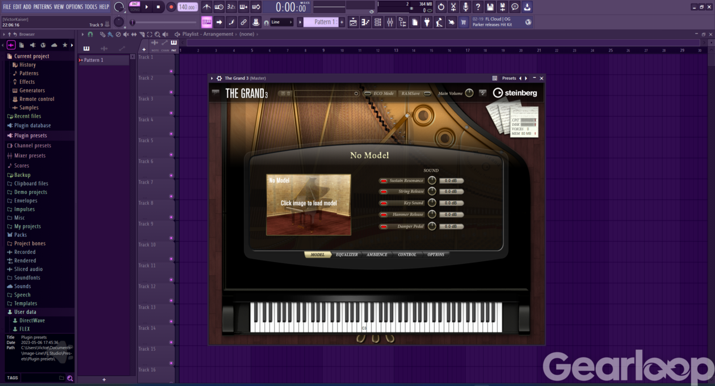Screen dimensions: 715x386
Task: Open the Channel rack icon
Action: 377,22
